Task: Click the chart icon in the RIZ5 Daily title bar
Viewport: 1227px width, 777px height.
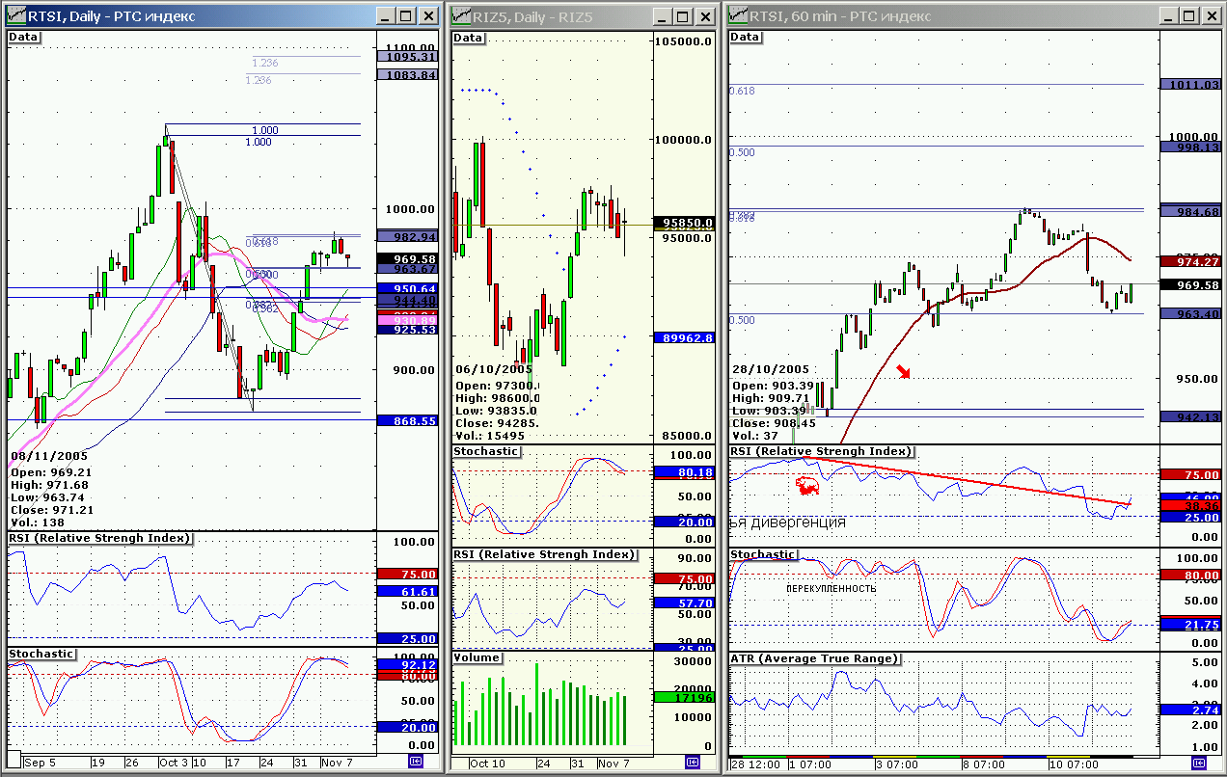Action: coord(462,15)
